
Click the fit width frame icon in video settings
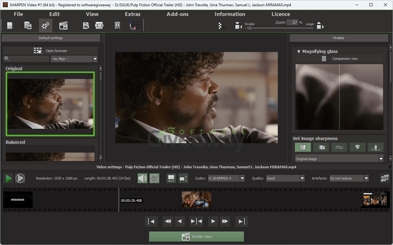[x=171, y=178]
